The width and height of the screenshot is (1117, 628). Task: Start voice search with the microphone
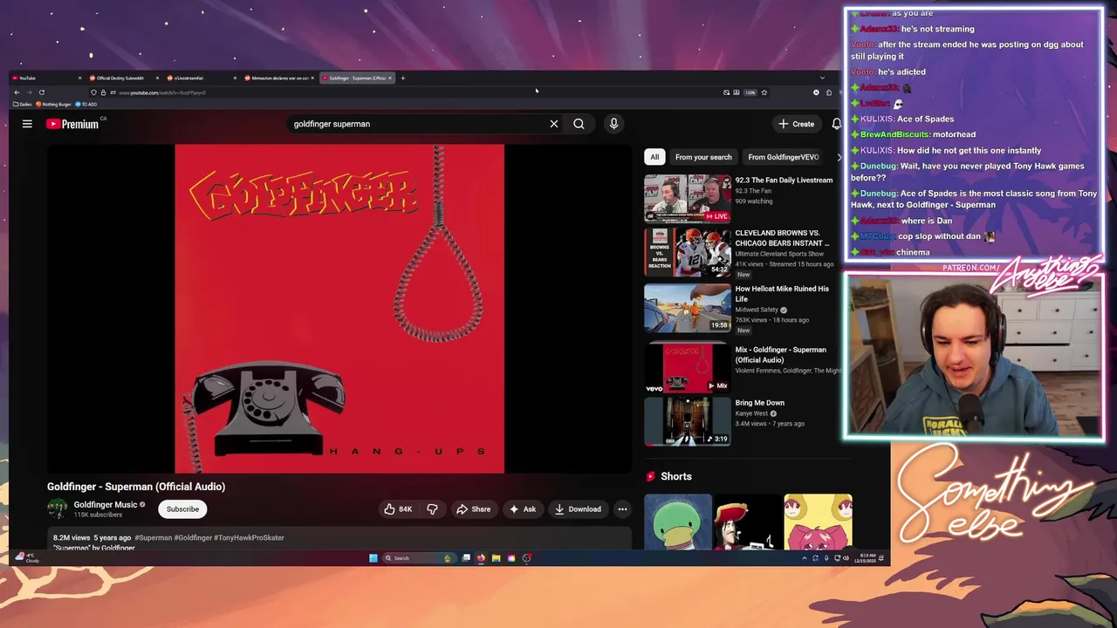pyautogui.click(x=613, y=124)
